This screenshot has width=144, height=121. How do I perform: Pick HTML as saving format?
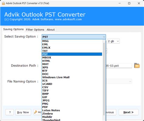tap(72, 61)
